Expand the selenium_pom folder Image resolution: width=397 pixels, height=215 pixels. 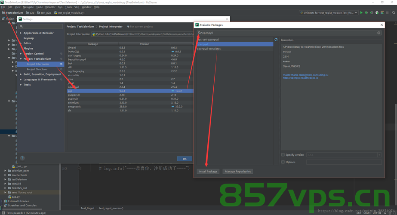coord(5,171)
